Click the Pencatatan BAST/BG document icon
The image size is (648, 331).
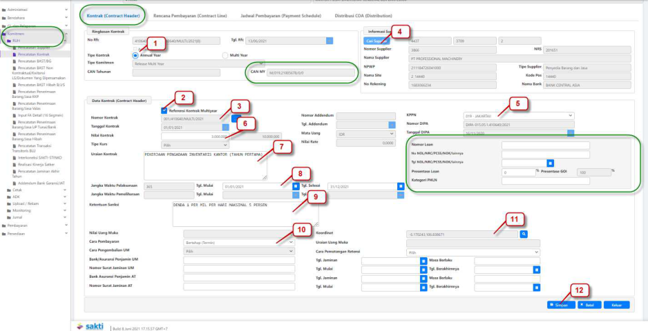(14, 61)
